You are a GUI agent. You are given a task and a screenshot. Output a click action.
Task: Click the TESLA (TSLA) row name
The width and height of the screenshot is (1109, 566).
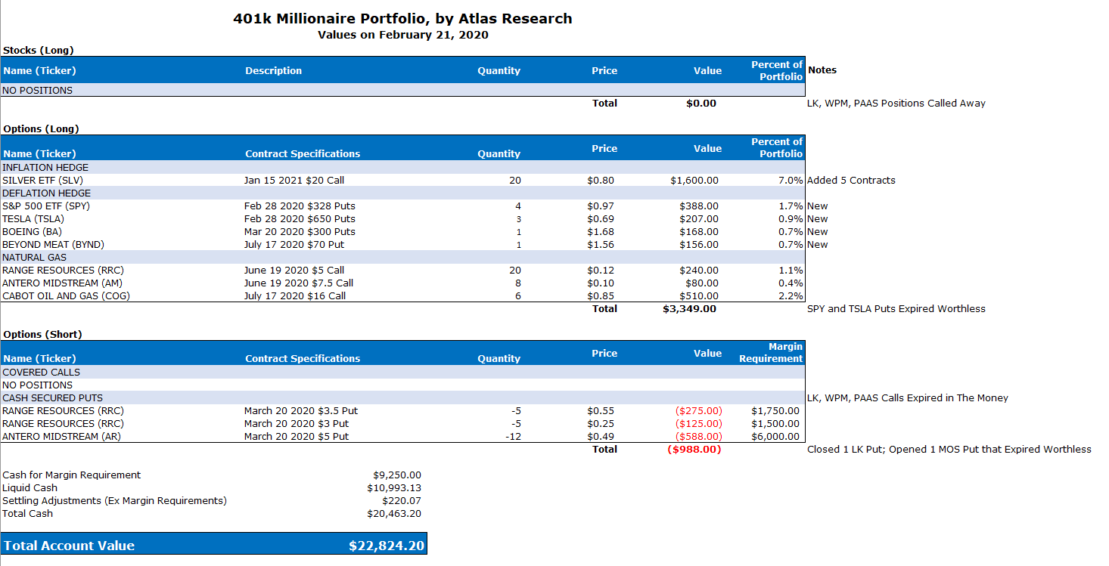click(x=33, y=219)
